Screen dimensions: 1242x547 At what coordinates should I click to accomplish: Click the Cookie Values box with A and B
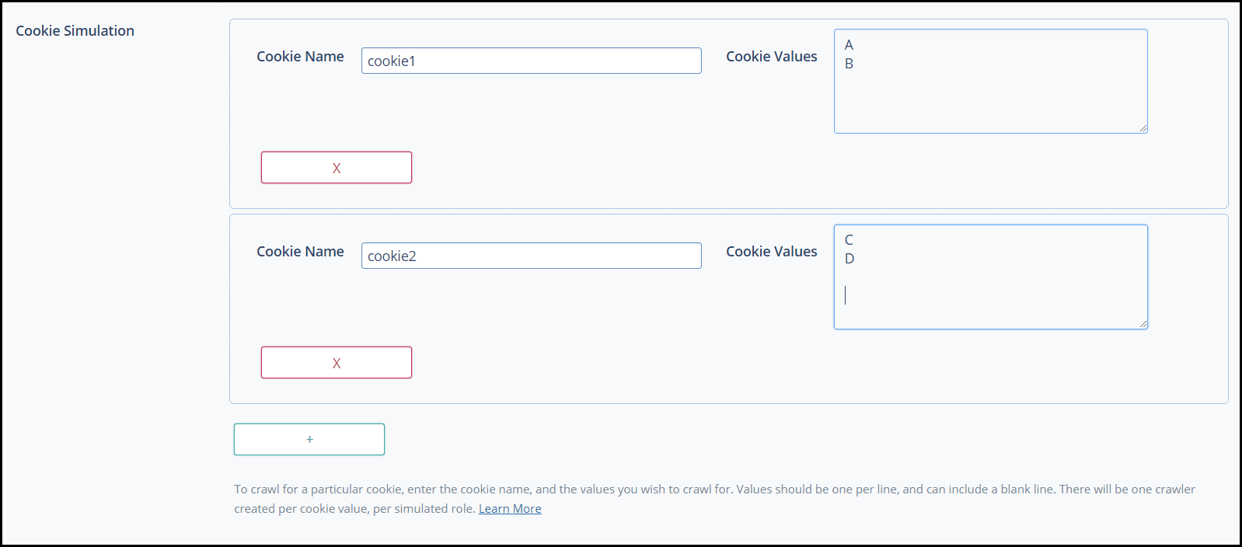[x=990, y=93]
